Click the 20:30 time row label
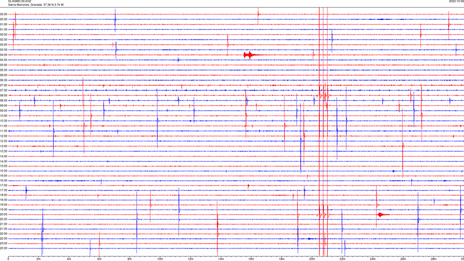Screen dimensions: 464x261 click(3, 219)
